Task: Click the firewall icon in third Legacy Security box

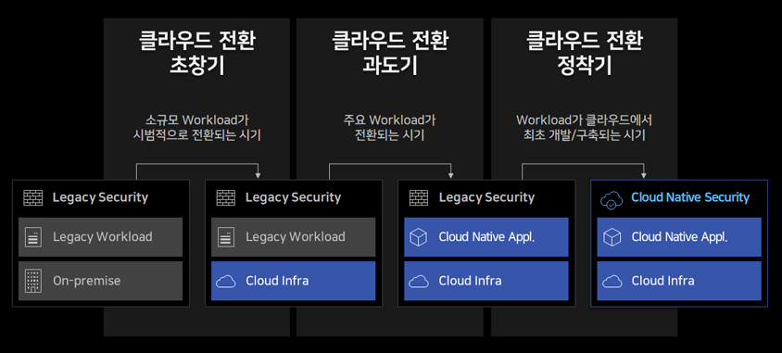Action: tap(419, 197)
